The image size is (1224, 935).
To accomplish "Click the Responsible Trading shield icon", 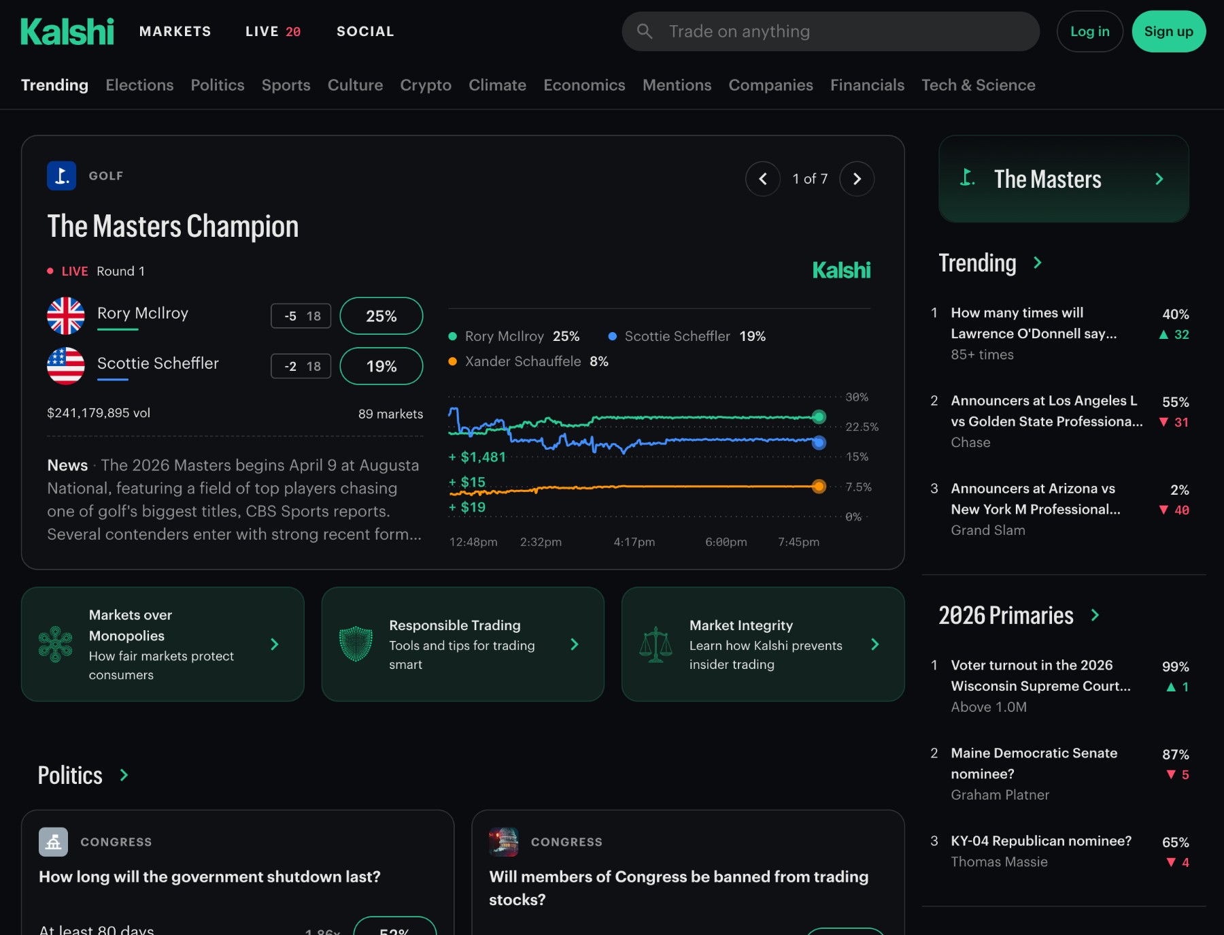I will pyautogui.click(x=356, y=644).
